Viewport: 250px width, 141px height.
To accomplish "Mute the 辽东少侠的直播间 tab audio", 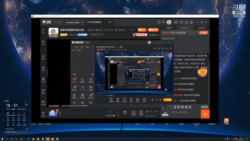I will (109, 22).
